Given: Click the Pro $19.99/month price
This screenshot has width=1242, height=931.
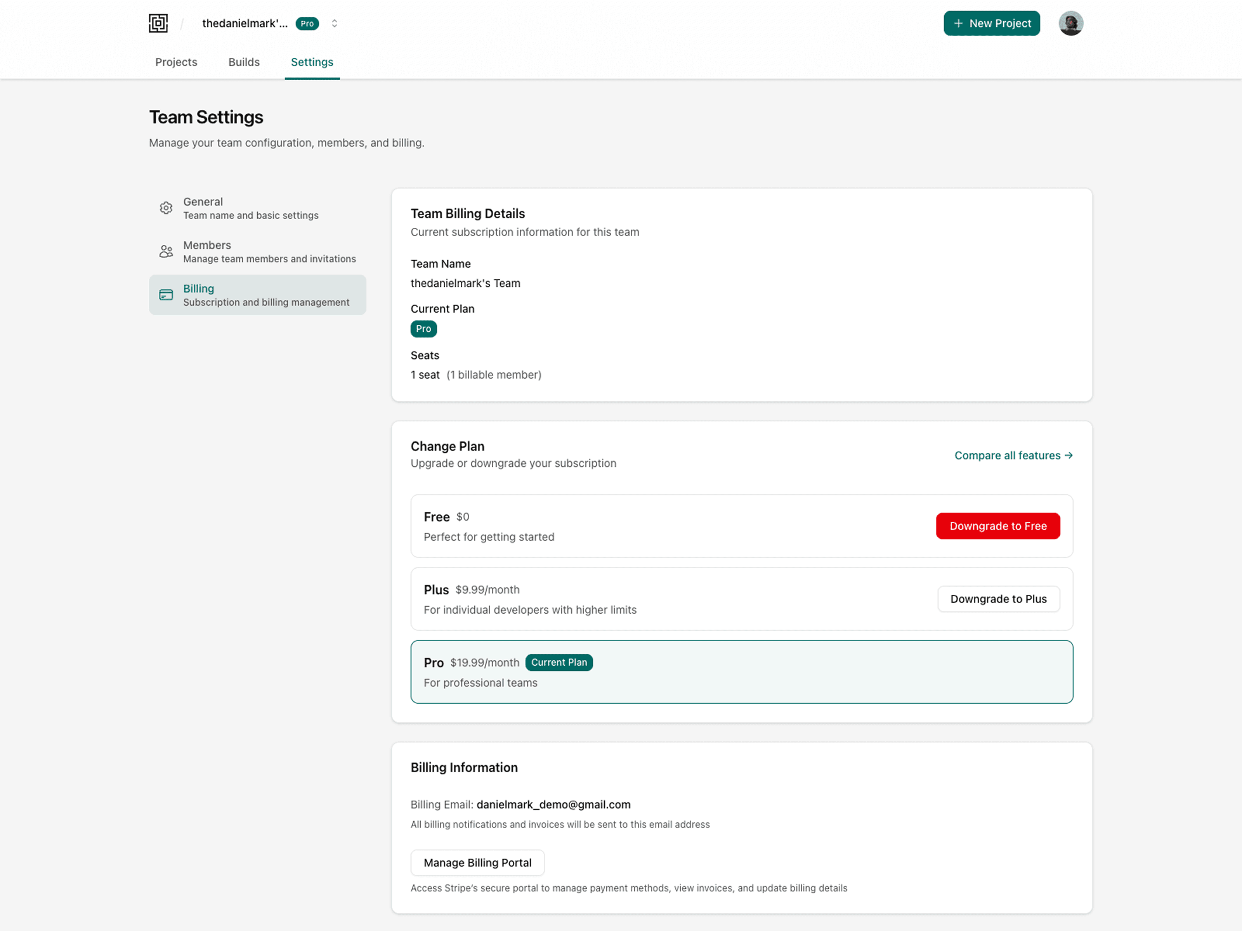Looking at the screenshot, I should pos(484,663).
